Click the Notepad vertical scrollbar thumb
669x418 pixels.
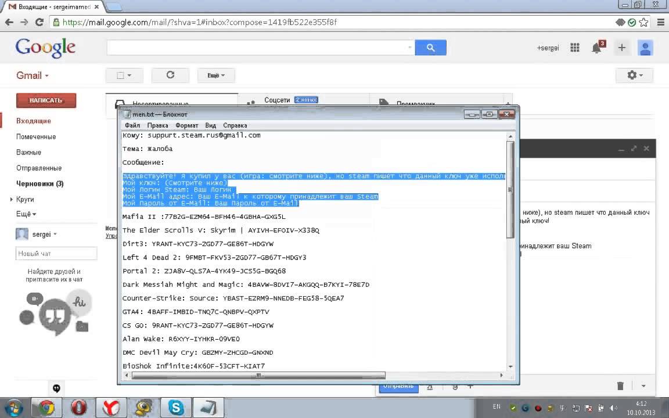tap(510, 189)
